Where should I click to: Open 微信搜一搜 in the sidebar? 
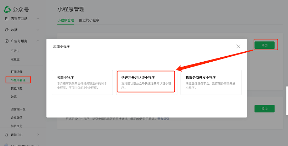[x=18, y=109]
